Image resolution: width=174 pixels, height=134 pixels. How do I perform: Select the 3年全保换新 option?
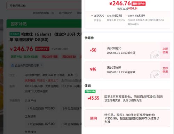tap(71, 124)
